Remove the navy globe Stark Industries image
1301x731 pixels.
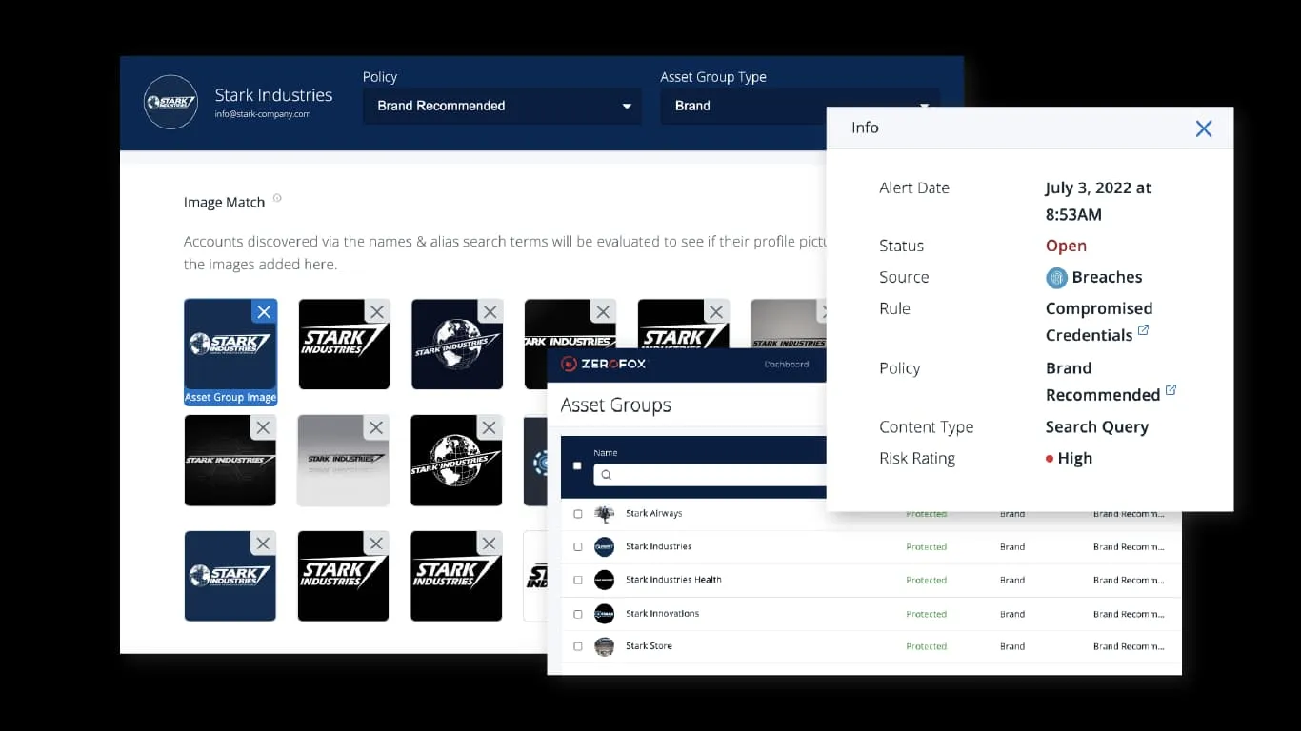pos(490,311)
